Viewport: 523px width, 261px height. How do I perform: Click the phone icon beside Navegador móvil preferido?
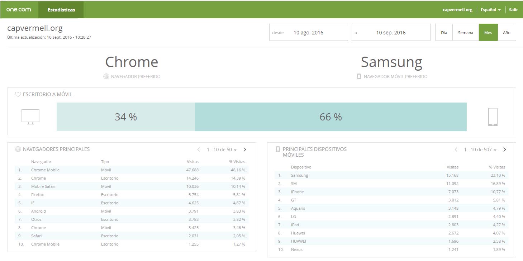pyautogui.click(x=359, y=77)
